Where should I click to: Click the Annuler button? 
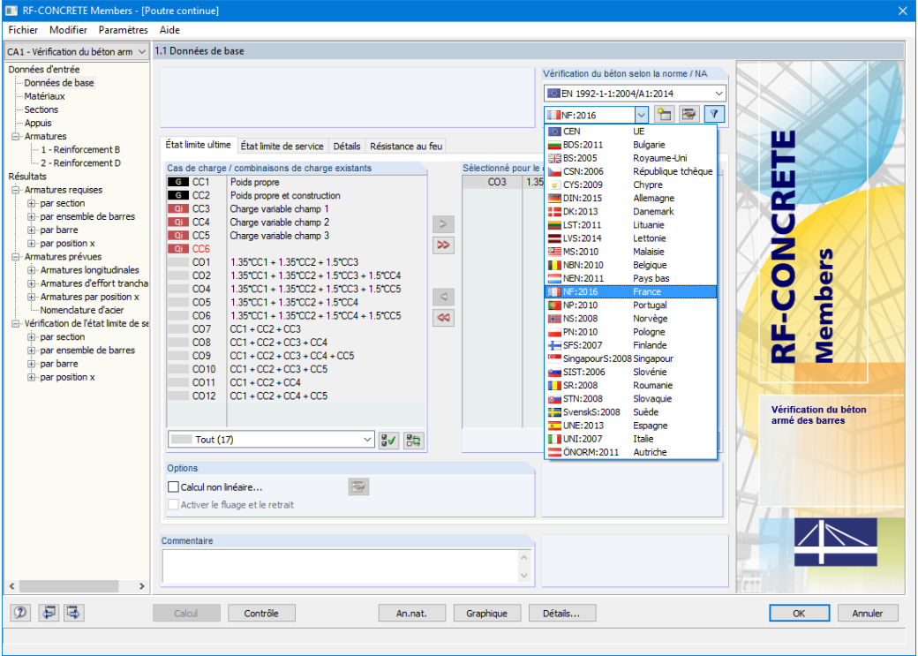coord(868,614)
